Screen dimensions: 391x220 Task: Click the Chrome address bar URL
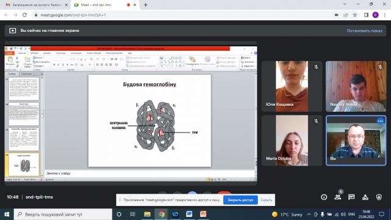[x=73, y=15]
